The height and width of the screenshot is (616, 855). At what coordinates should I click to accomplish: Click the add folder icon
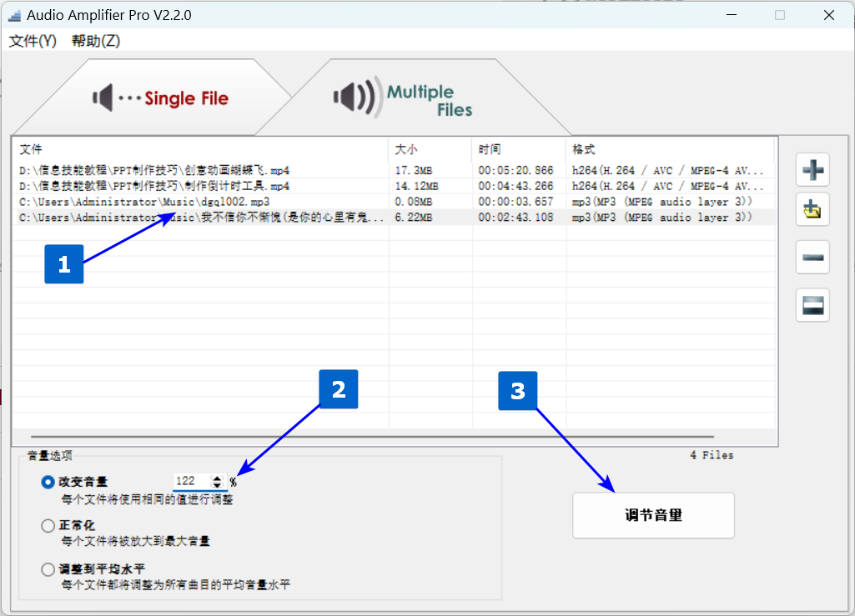pos(812,209)
